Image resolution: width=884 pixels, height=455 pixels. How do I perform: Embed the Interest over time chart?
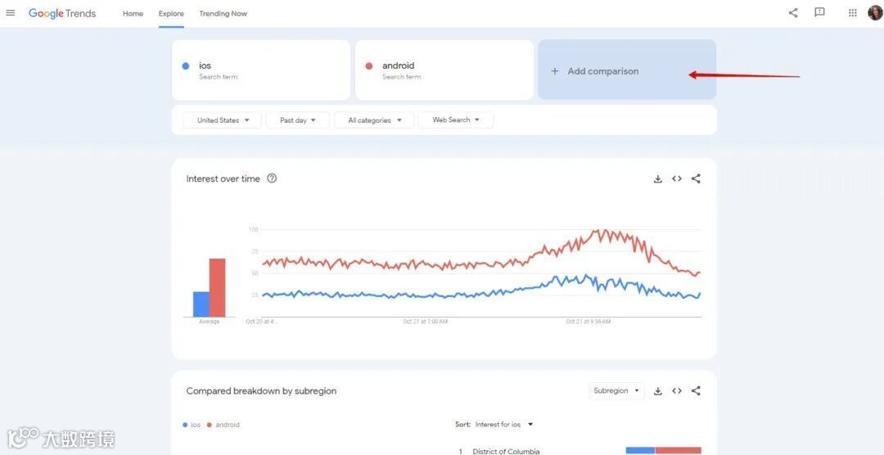click(677, 178)
